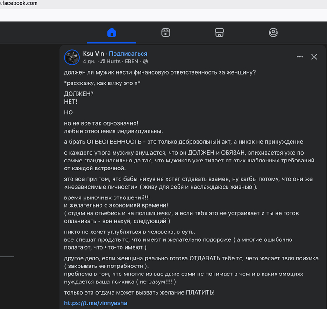The image size is (327, 309).
Task: Click the Ksu Vin profile avatar
Action: click(72, 57)
